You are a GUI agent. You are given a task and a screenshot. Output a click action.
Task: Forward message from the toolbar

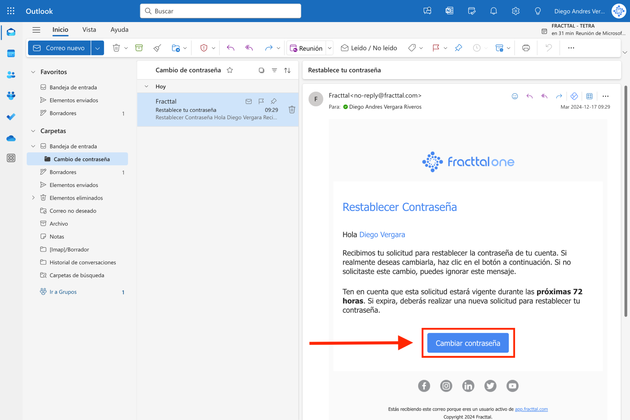point(269,48)
